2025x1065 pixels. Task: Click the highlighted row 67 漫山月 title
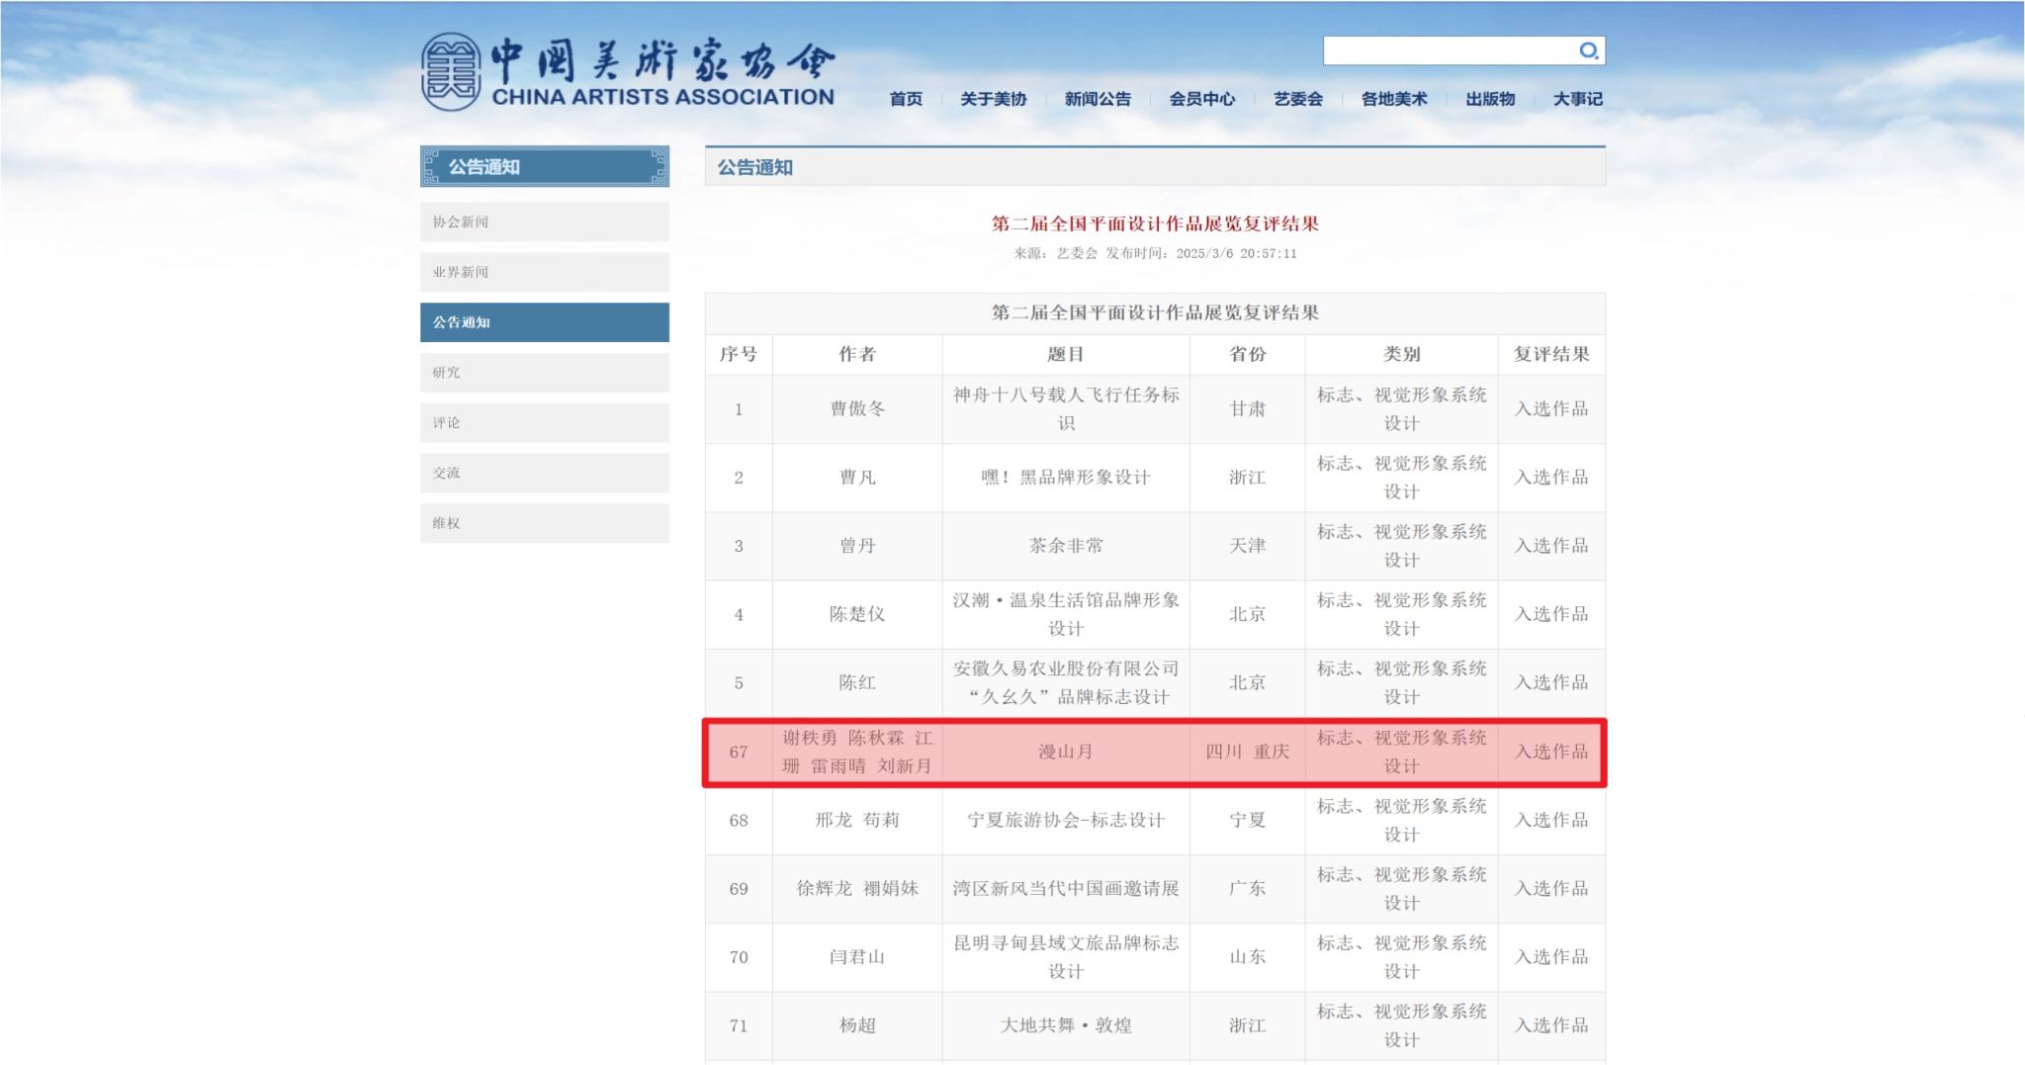(x=1065, y=752)
